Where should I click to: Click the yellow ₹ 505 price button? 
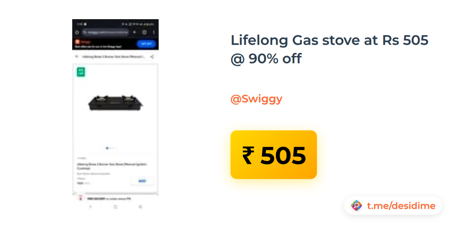(274, 154)
